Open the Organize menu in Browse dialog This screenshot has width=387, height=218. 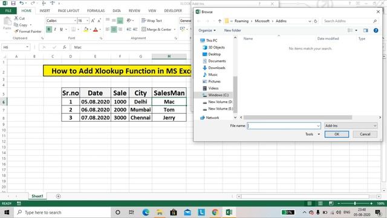tap(207, 30)
